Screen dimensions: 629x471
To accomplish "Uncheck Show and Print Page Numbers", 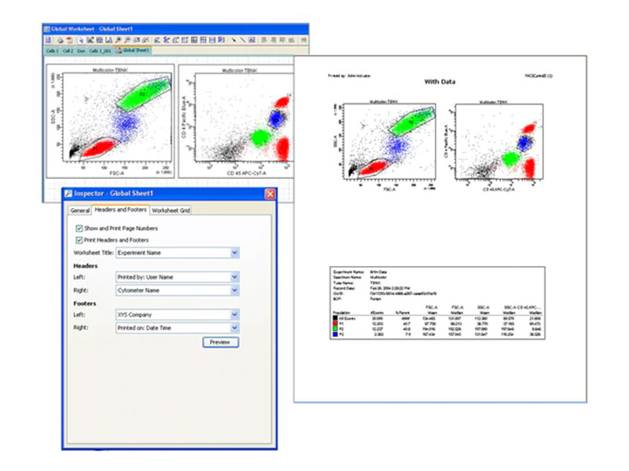I will point(79,228).
